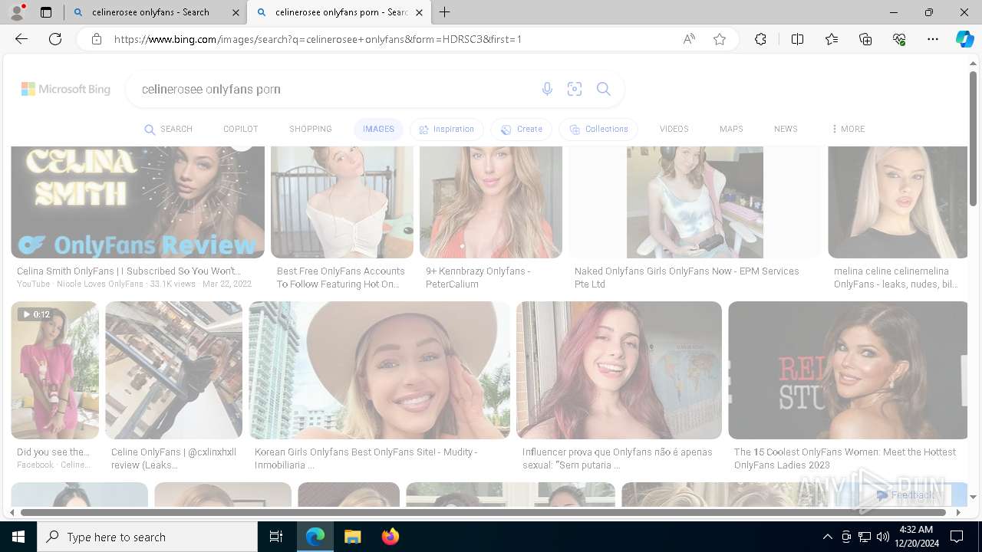The image size is (982, 552).
Task: Open Windows Start menu
Action: pyautogui.click(x=18, y=537)
